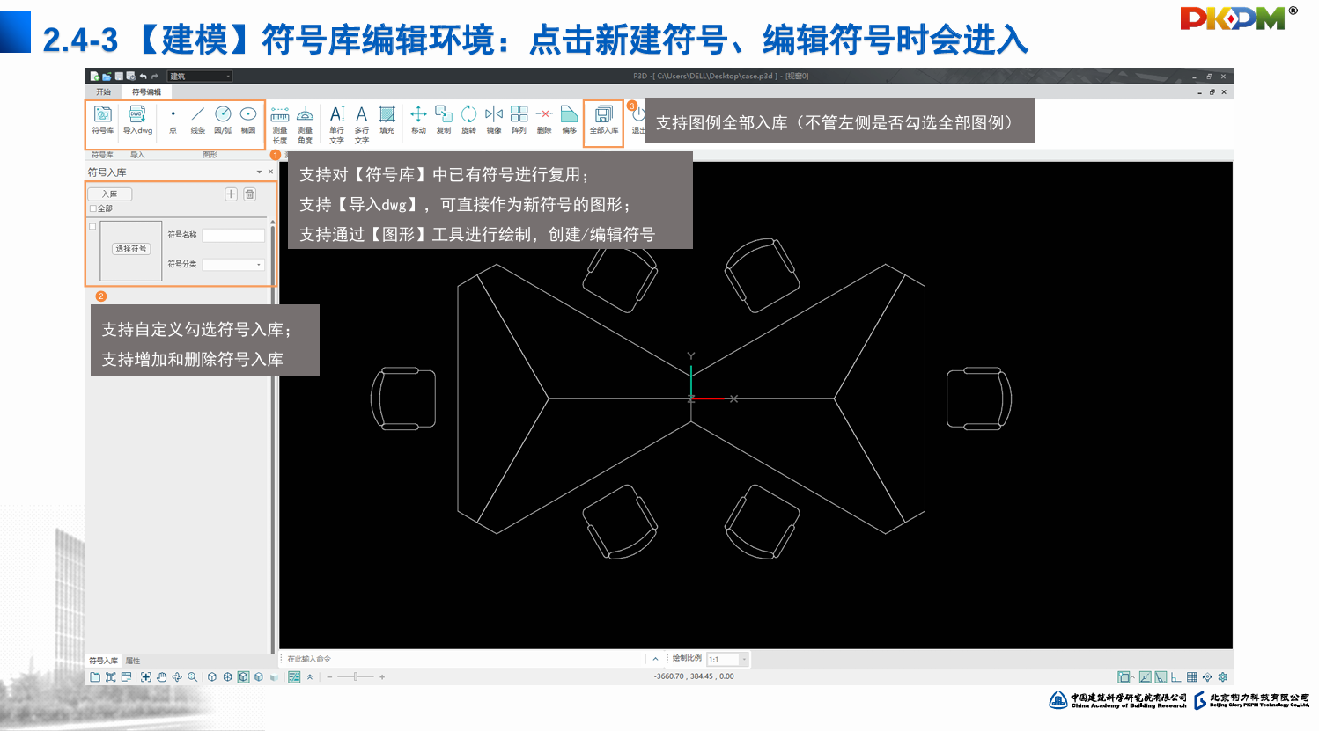Click the 选择符号 button

point(131,249)
